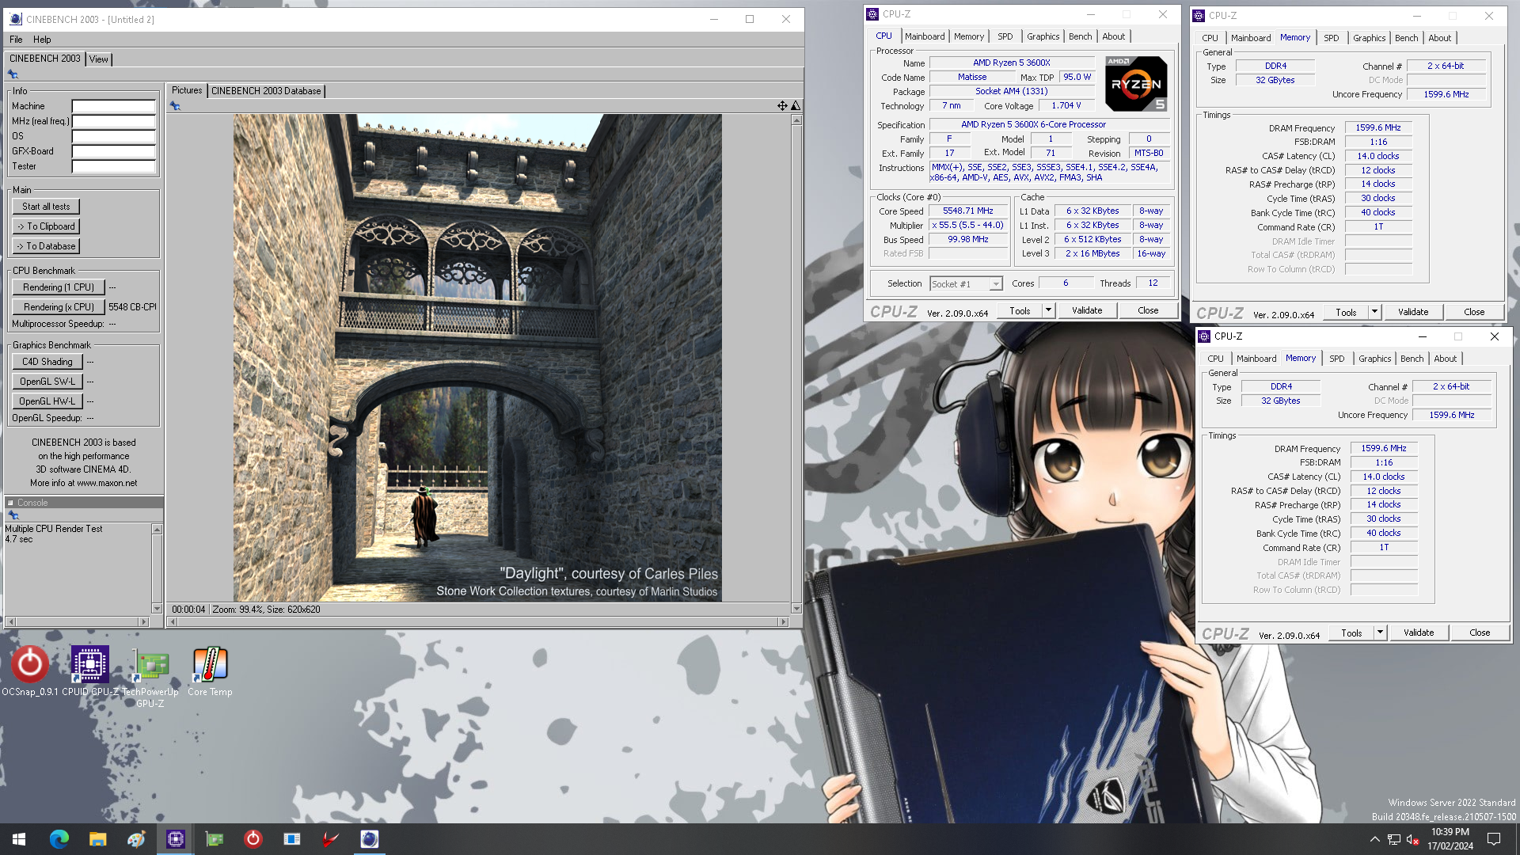Click the Ryzen 5 logo in CPU-Z
The width and height of the screenshot is (1520, 855).
coord(1136,84)
